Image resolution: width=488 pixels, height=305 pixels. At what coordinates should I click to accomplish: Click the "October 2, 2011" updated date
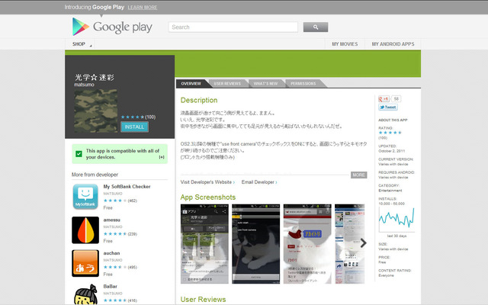[391, 151]
